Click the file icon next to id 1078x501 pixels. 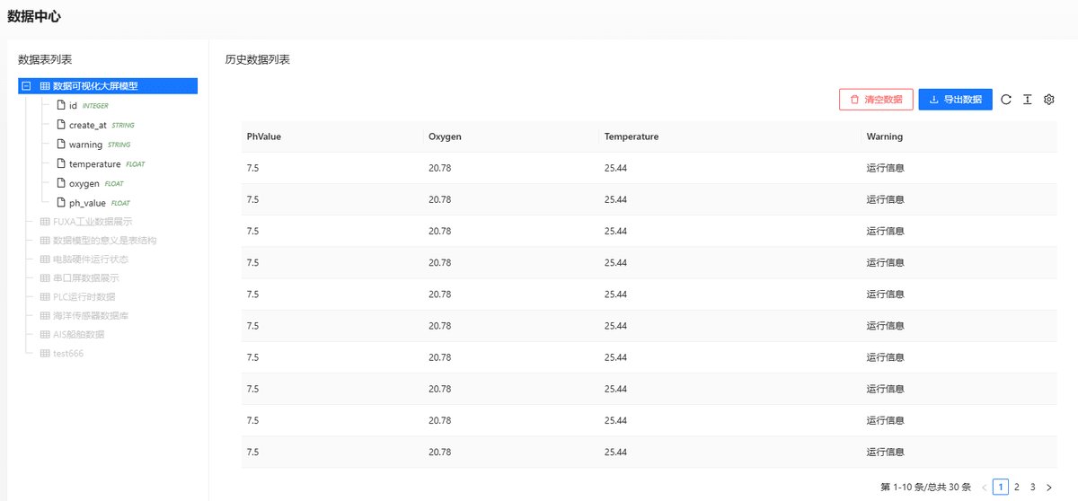[61, 105]
